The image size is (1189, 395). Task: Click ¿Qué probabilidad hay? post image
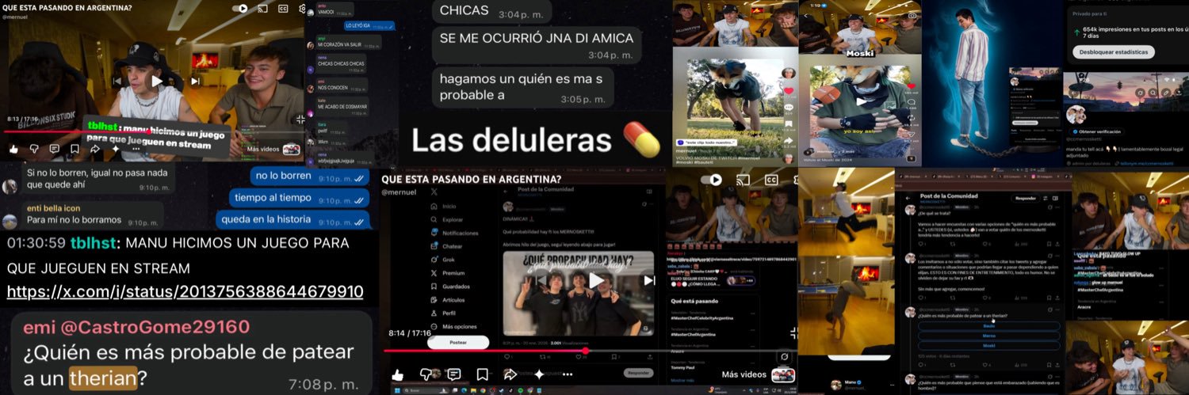579,293
